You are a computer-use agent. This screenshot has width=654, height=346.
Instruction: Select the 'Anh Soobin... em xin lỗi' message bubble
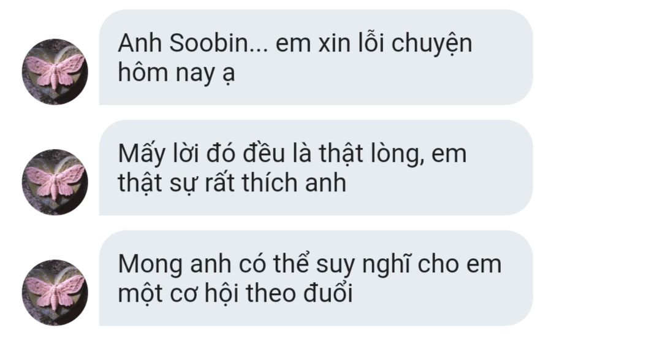316,57
